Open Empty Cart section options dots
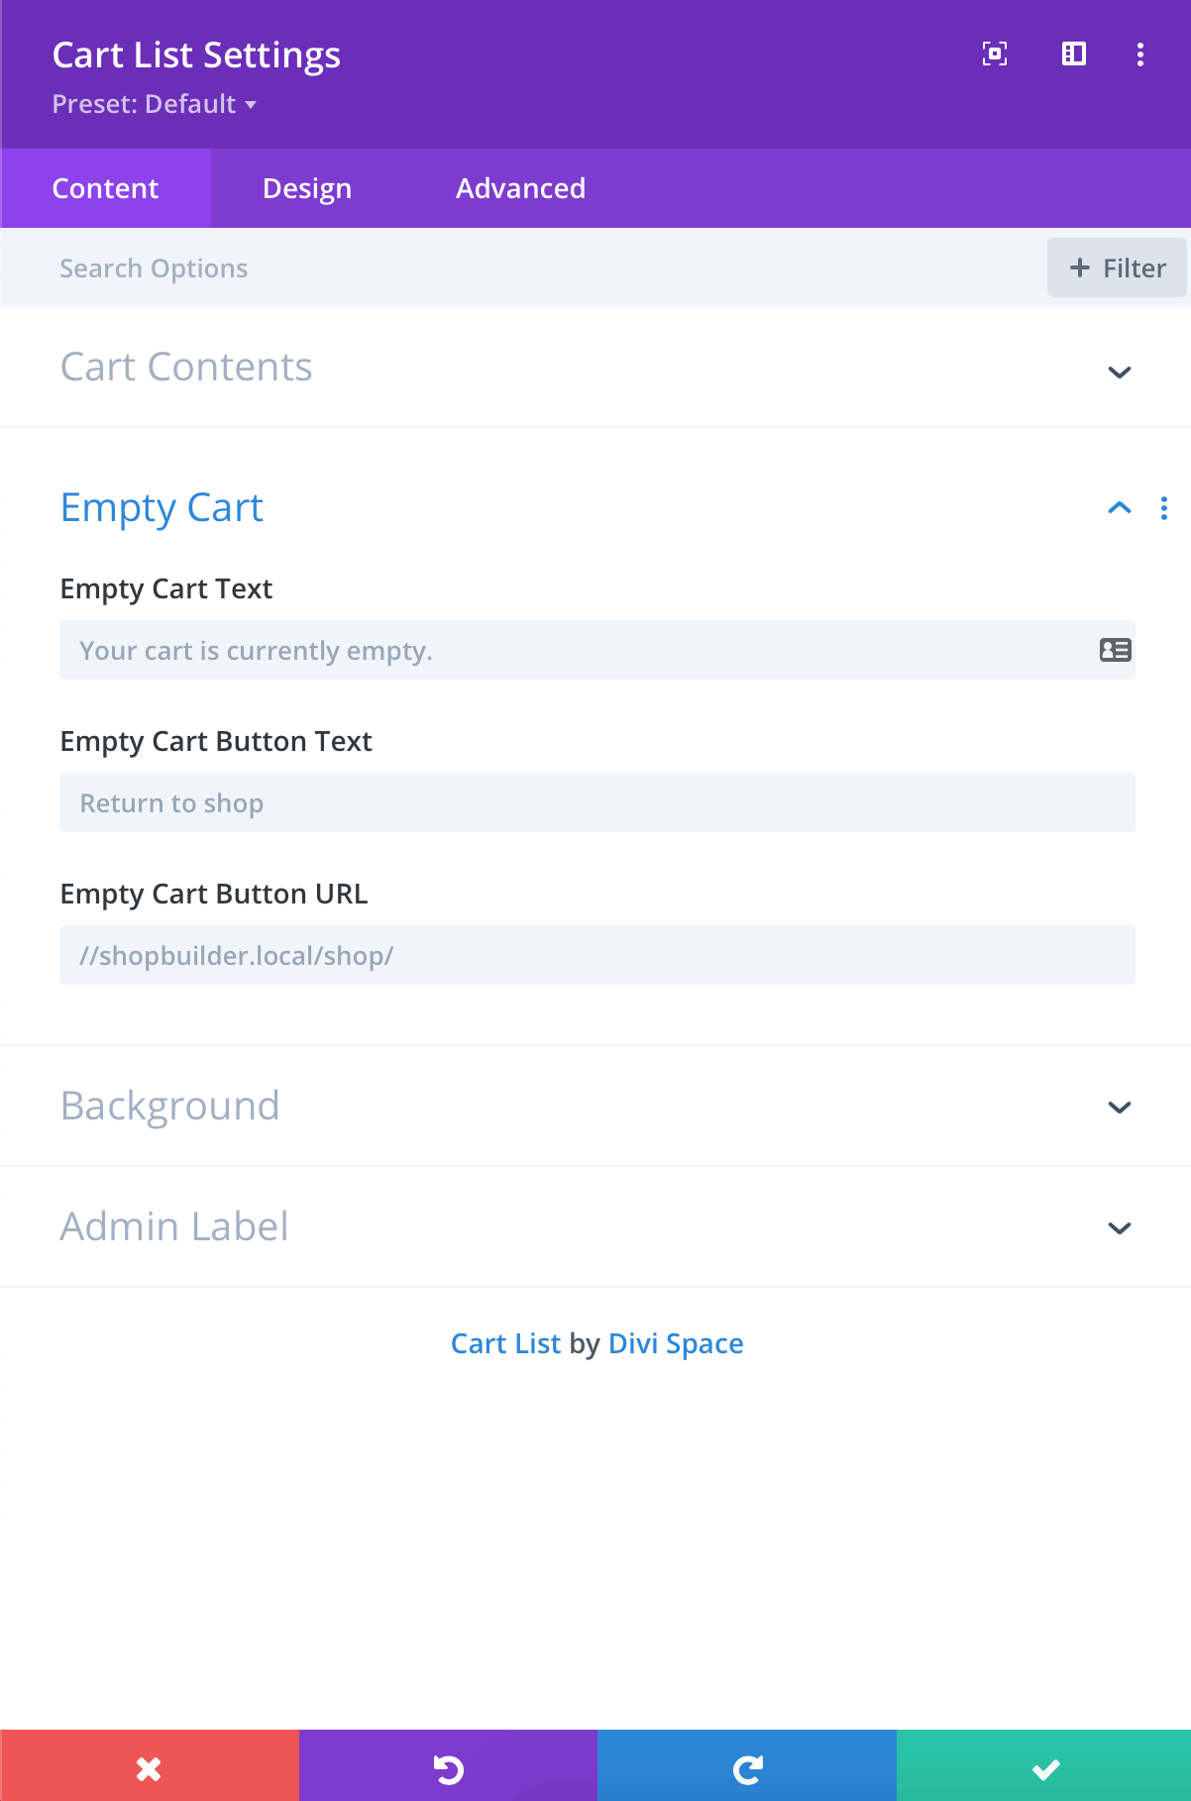The image size is (1191, 1801). click(x=1164, y=508)
